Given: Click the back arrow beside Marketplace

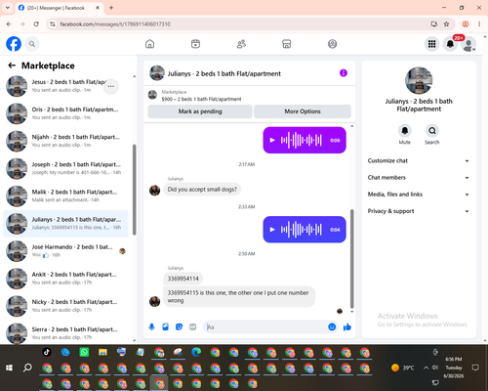Looking at the screenshot, I should pos(12,65).
